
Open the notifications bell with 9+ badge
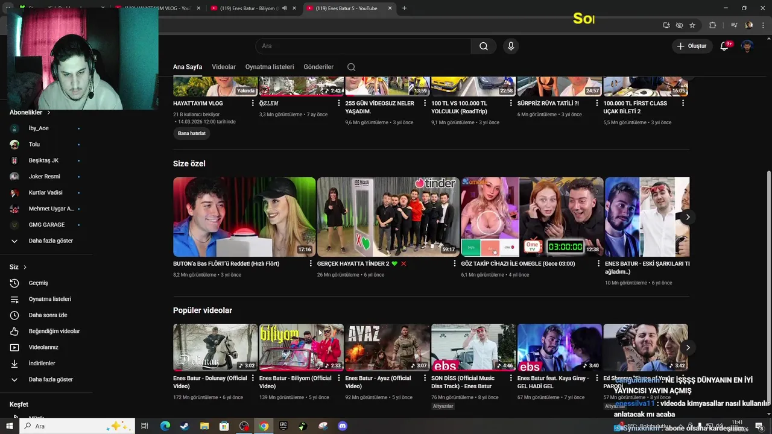[725, 46]
